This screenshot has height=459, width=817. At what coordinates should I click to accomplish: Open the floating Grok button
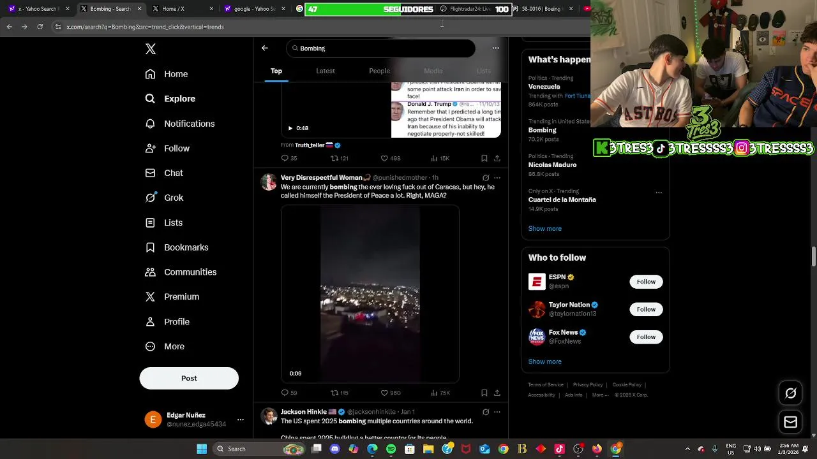click(x=790, y=393)
